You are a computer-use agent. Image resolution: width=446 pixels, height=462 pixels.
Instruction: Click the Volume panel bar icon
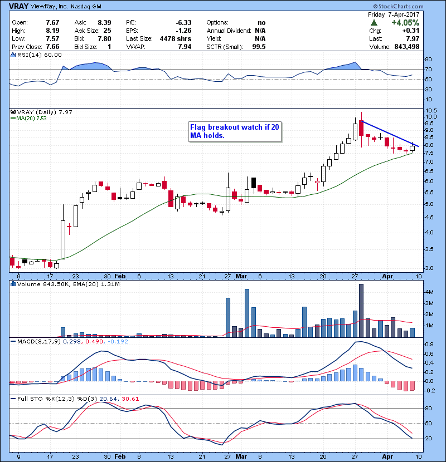[13, 284]
